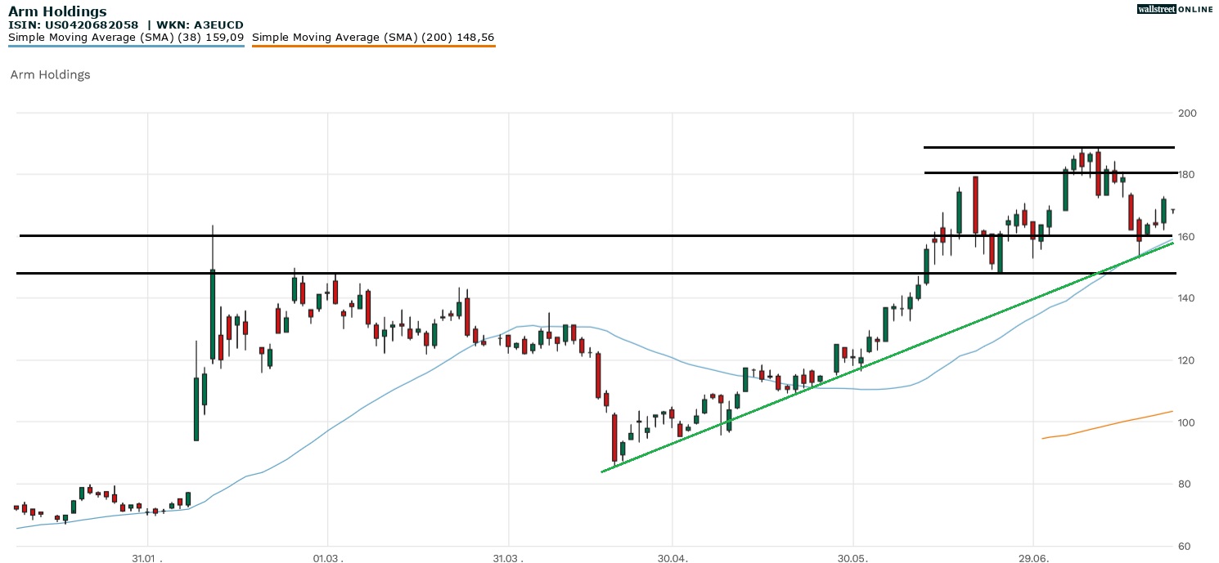Image resolution: width=1219 pixels, height=563 pixels.
Task: Click the 60 price label on y-axis
Action: click(1185, 546)
